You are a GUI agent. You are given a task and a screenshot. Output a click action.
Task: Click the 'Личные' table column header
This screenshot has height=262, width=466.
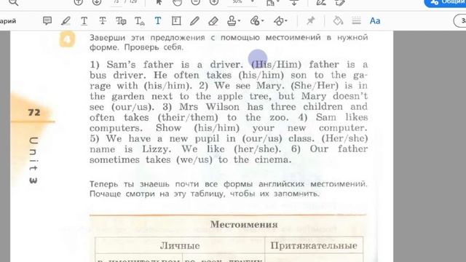pyautogui.click(x=180, y=246)
